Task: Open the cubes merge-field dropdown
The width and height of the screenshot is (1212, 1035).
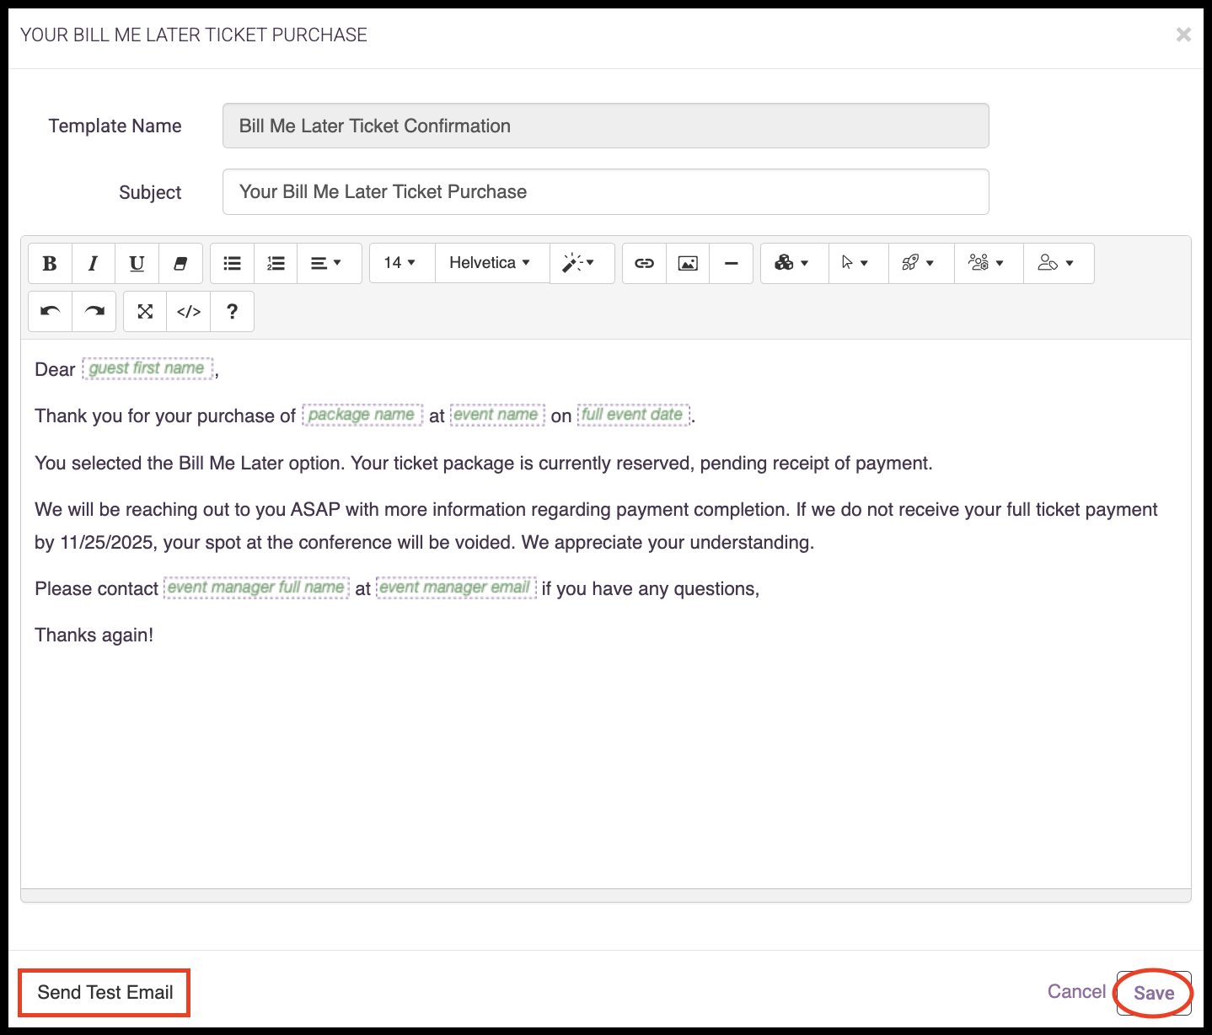Action: click(x=795, y=264)
